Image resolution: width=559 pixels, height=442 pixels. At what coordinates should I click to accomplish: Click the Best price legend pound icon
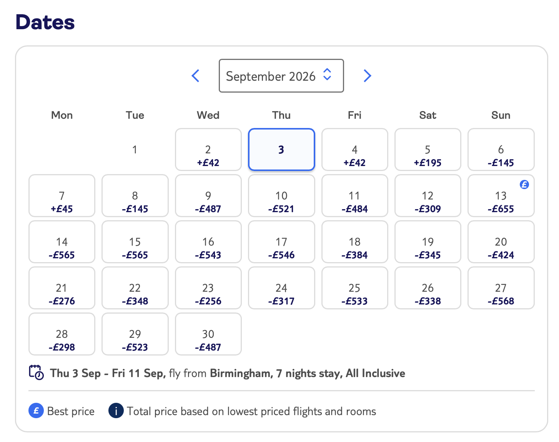(x=36, y=410)
